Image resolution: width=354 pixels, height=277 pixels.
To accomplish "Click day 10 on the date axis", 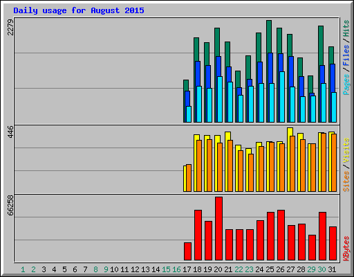I will coord(114,269).
